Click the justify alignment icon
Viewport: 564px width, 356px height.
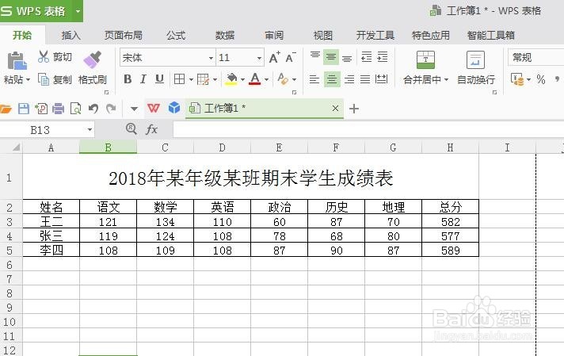pos(365,79)
